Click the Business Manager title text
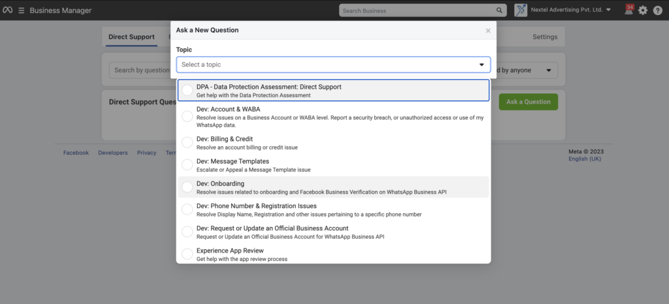 [x=61, y=10]
